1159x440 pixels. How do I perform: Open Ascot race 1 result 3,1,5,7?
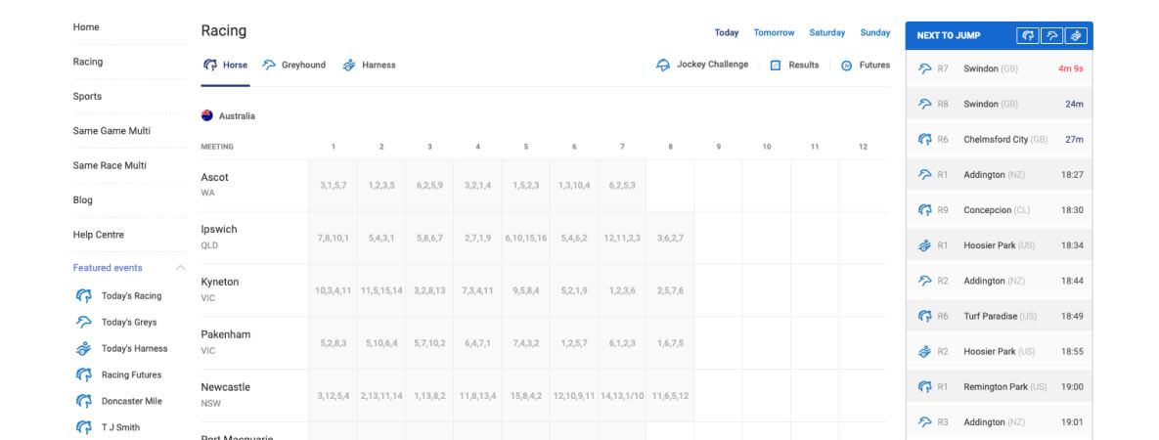(334, 186)
